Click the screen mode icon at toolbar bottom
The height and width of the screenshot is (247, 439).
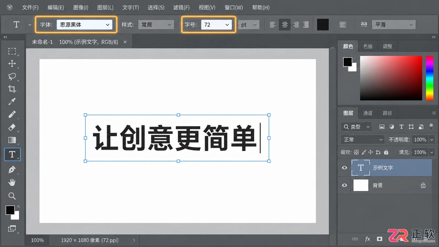12,228
